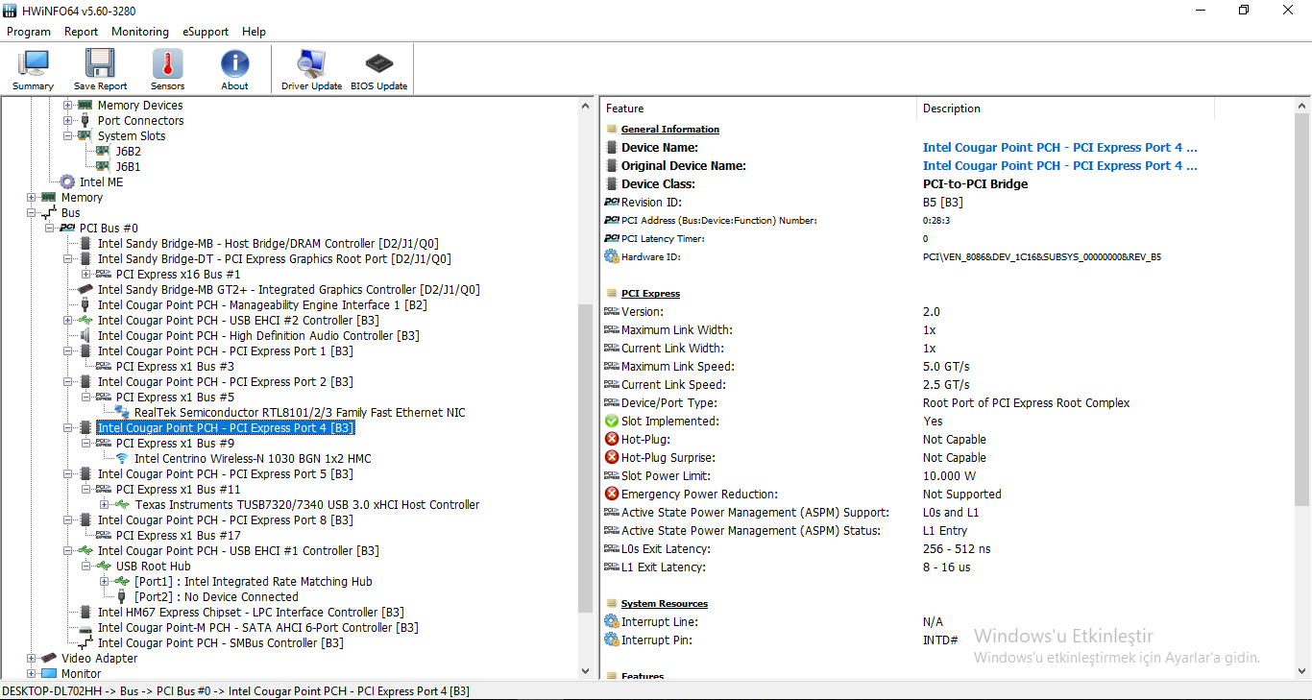Click the PCI Express section heading
1312x700 pixels.
[x=650, y=293]
